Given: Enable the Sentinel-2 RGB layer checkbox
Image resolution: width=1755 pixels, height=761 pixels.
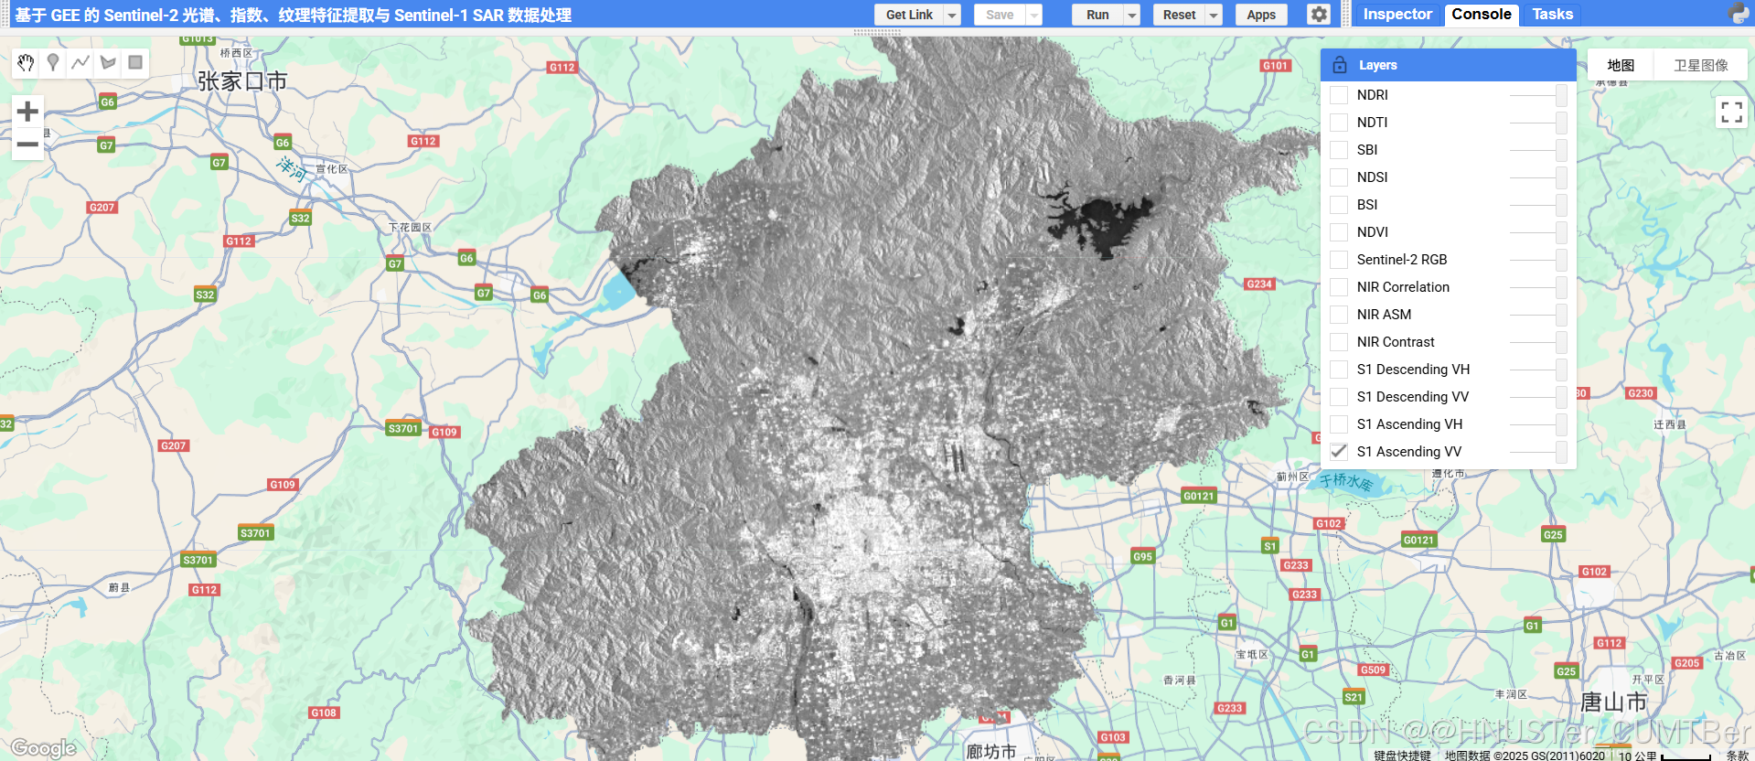Looking at the screenshot, I should (x=1339, y=260).
